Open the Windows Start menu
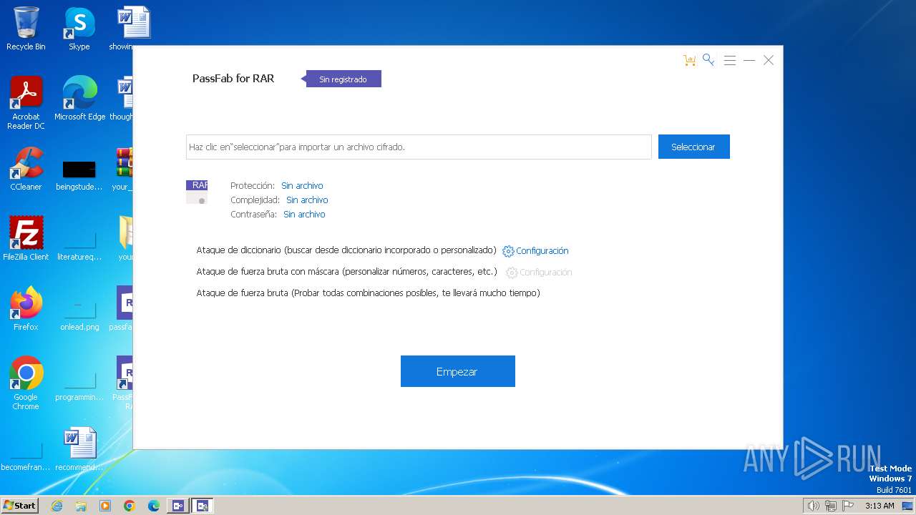The height and width of the screenshot is (515, 916). coord(19,505)
